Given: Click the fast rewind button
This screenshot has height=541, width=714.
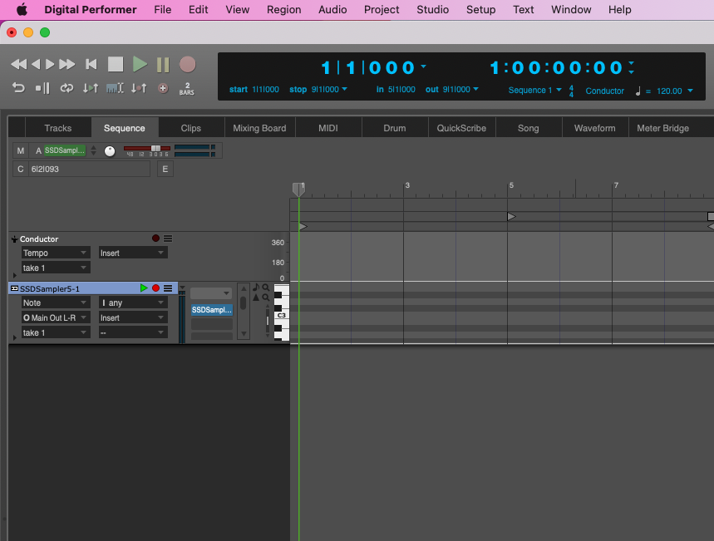Looking at the screenshot, I should click(x=18, y=64).
